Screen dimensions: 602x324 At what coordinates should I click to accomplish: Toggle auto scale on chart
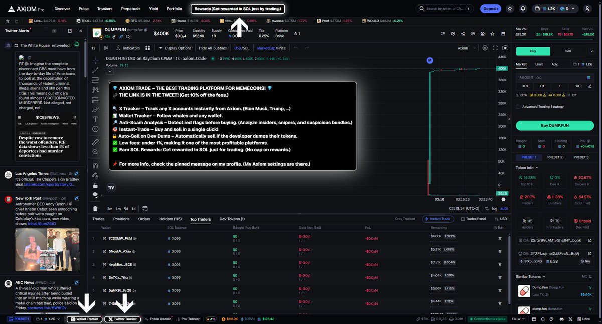coord(504,208)
